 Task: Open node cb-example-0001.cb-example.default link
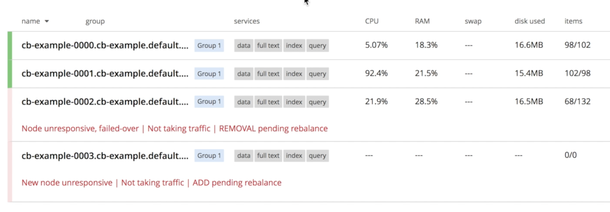(x=105, y=73)
